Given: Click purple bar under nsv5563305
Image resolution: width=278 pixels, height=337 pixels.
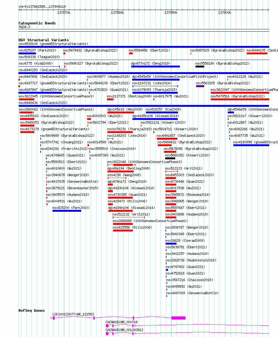Looking at the screenshot, I should pos(200,86).
